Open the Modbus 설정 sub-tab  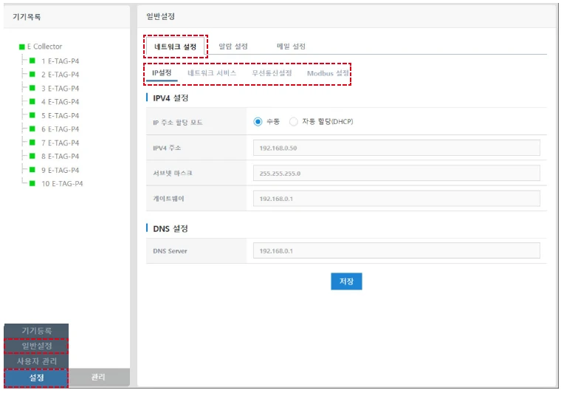point(328,73)
